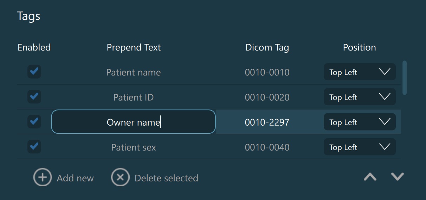426x200 pixels.
Task: Move selected tag down with arrow
Action: coord(398,176)
